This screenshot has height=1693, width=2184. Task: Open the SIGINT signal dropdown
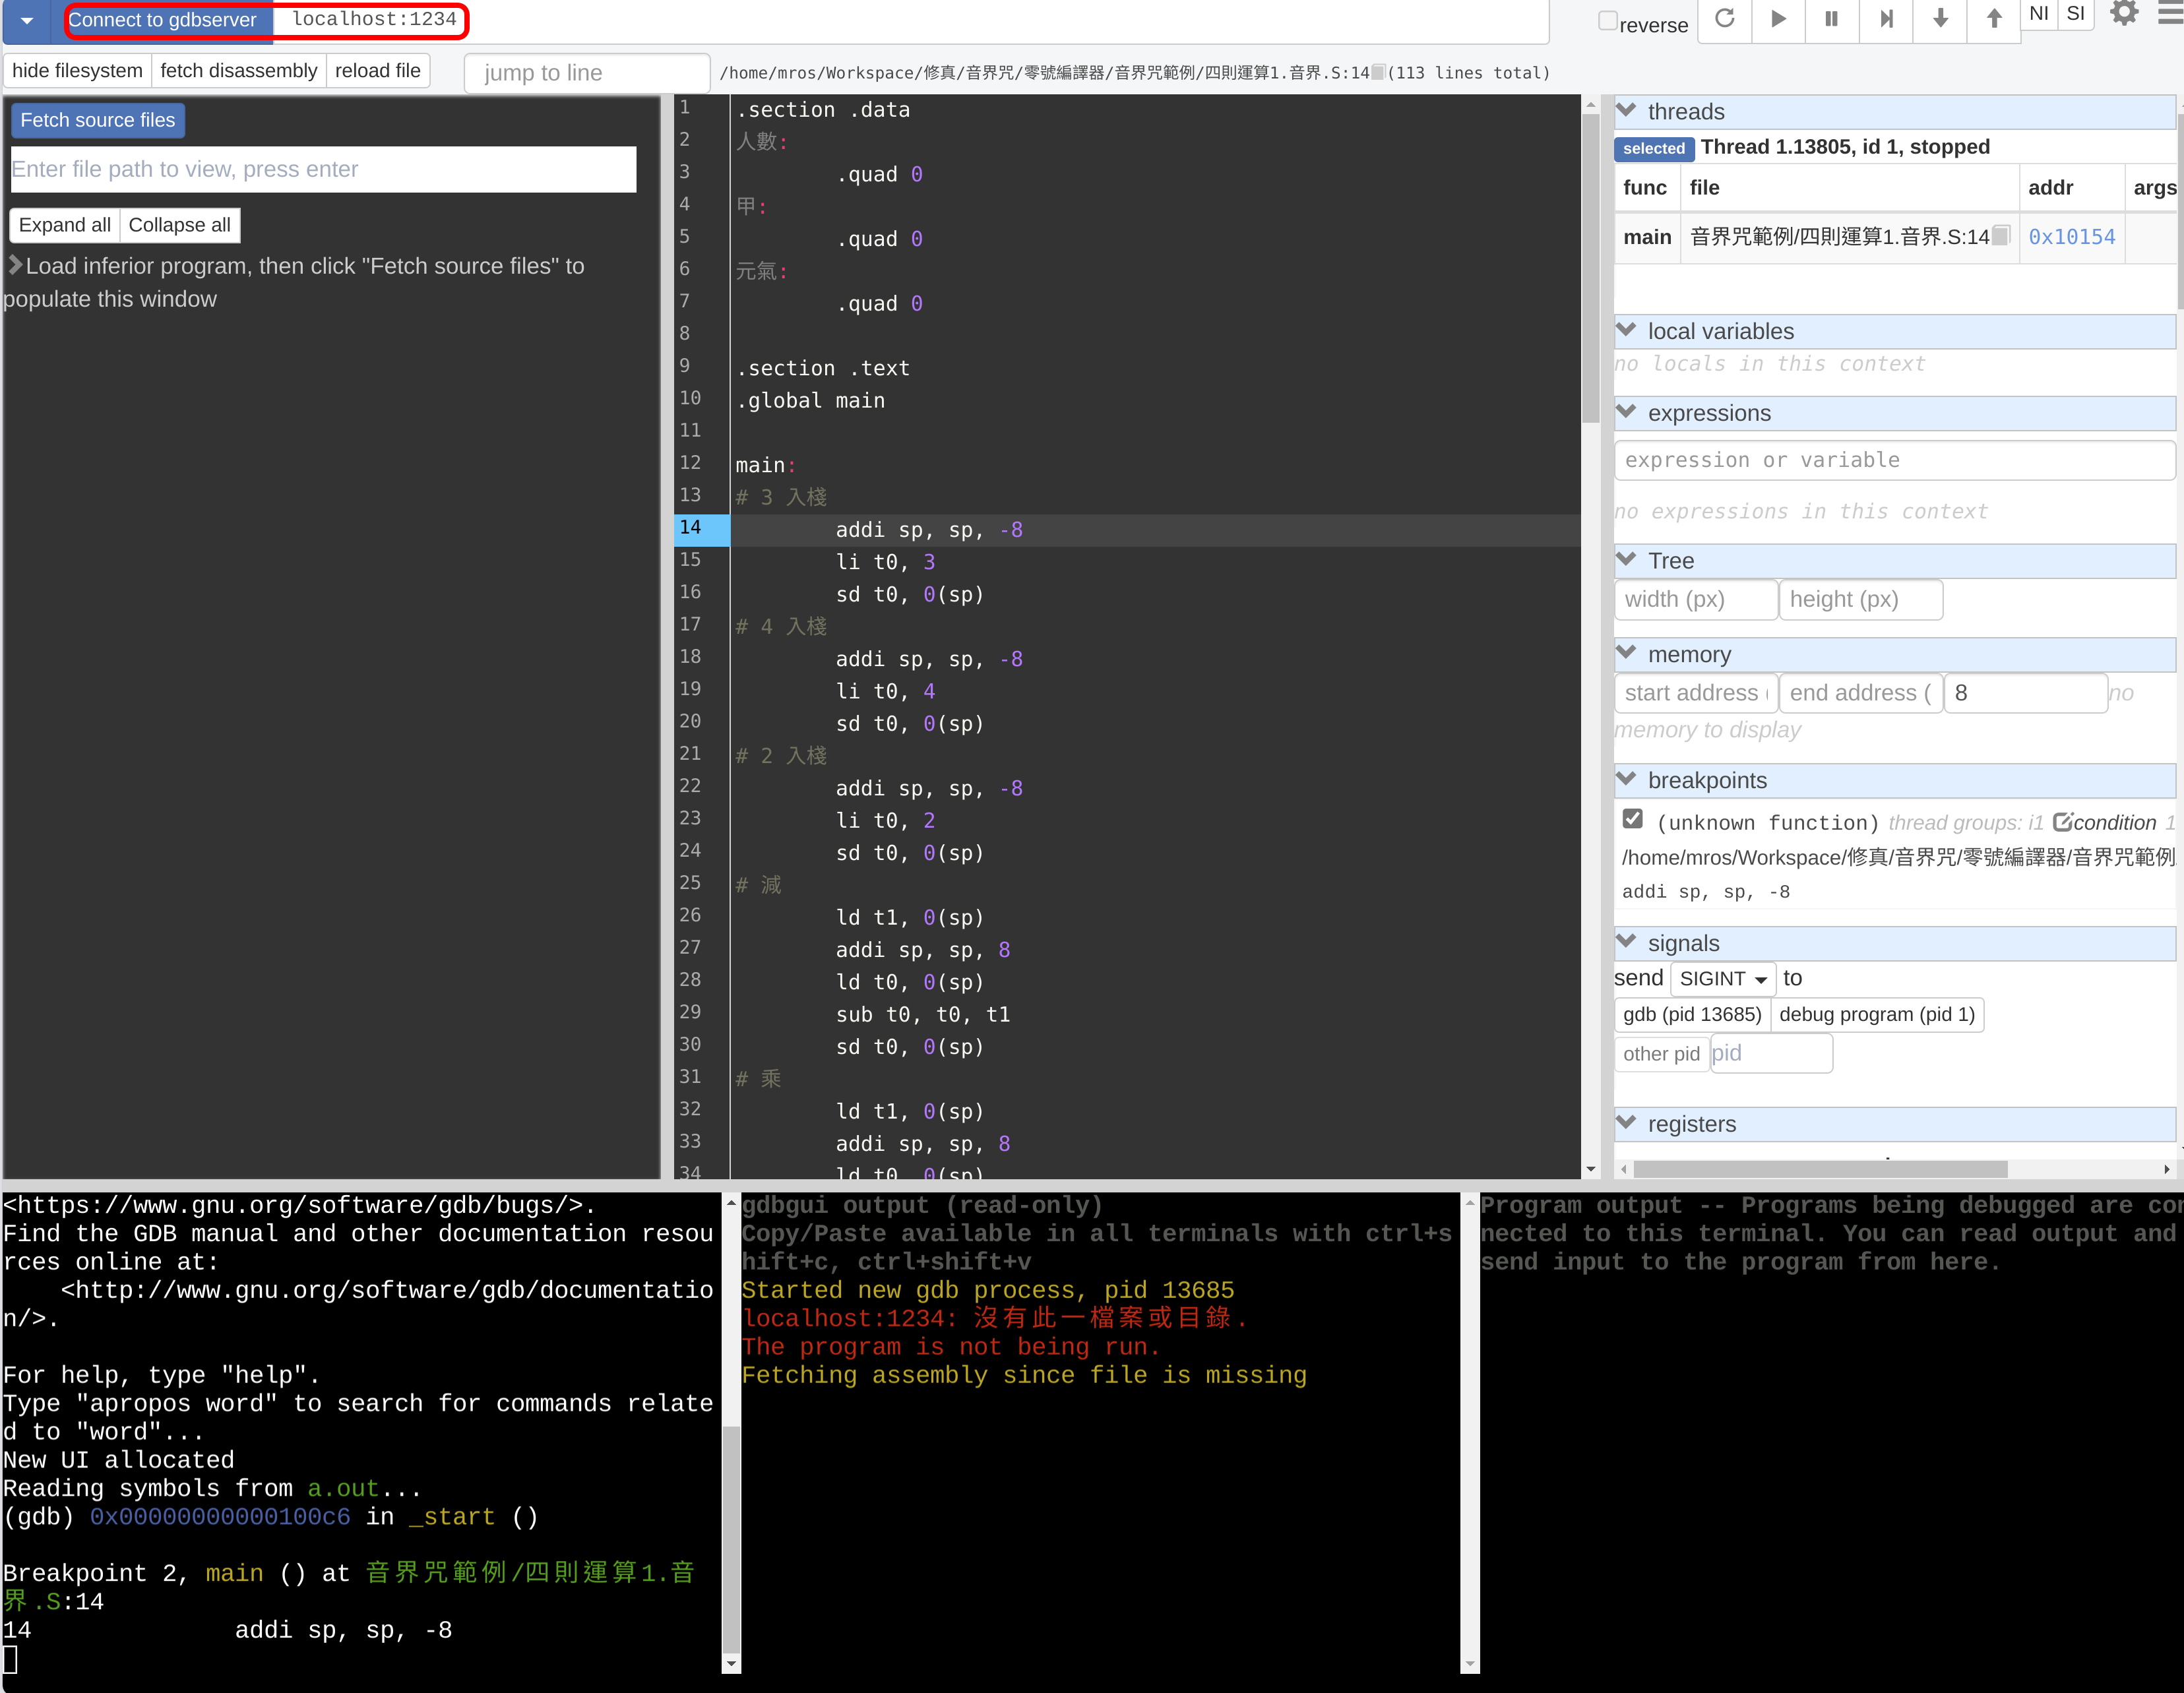pos(1723,978)
